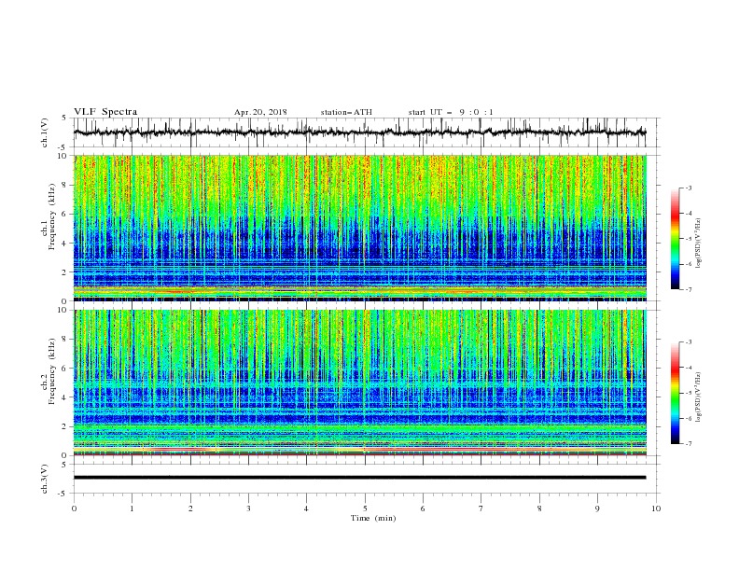Click the "ch.1(V)" voltage axis label
The height and width of the screenshot is (571, 739).
tap(45, 132)
